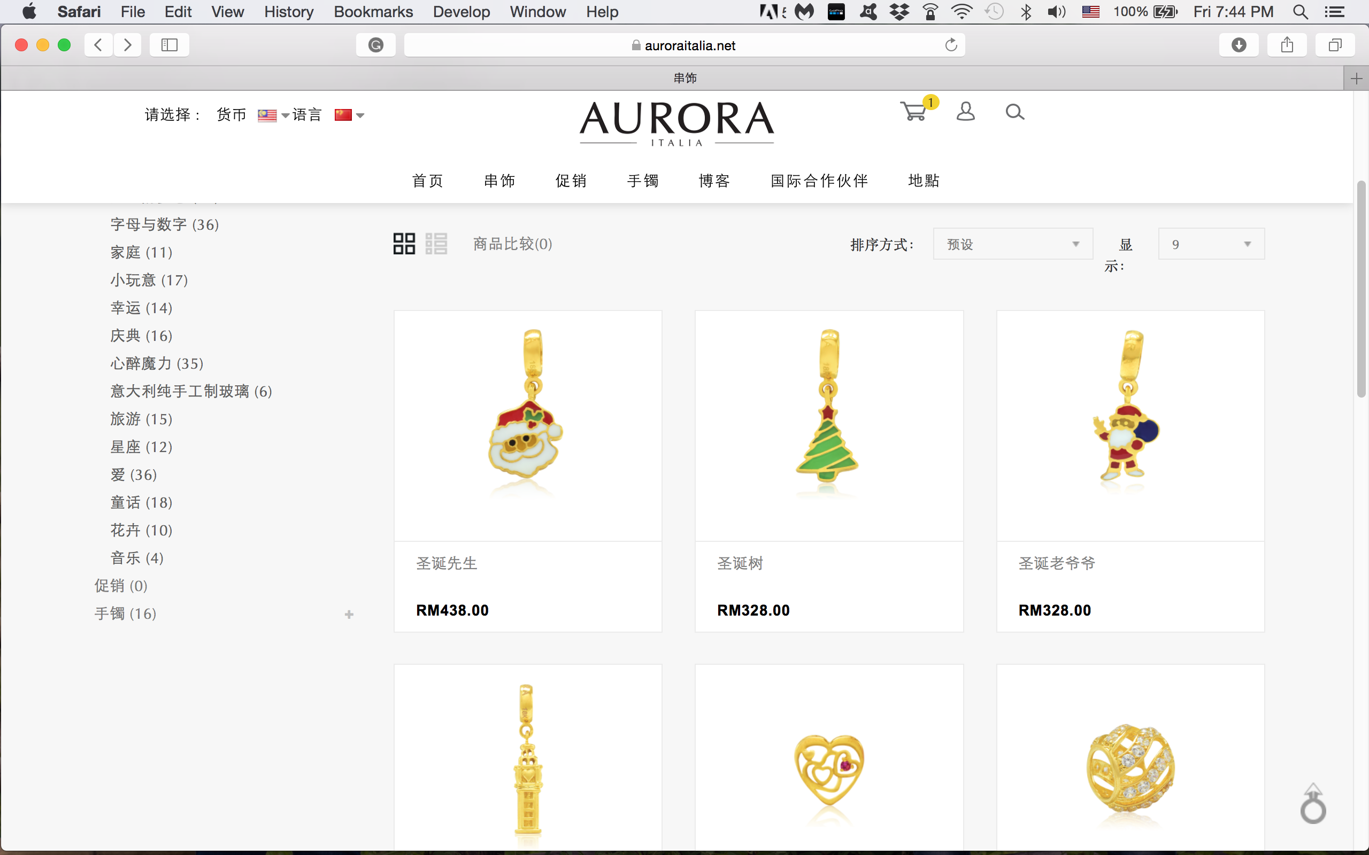Open 手镯 navigation item
Viewport: 1369px width, 855px height.
(643, 181)
